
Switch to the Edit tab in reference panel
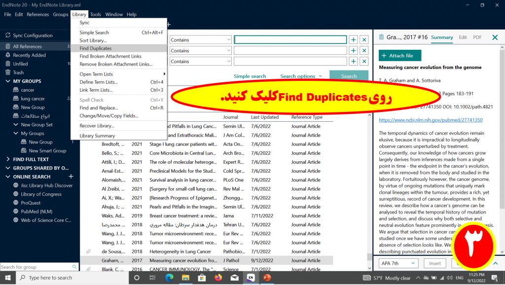point(463,37)
